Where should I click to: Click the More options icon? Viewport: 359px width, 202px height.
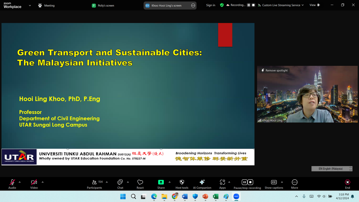(x=294, y=184)
